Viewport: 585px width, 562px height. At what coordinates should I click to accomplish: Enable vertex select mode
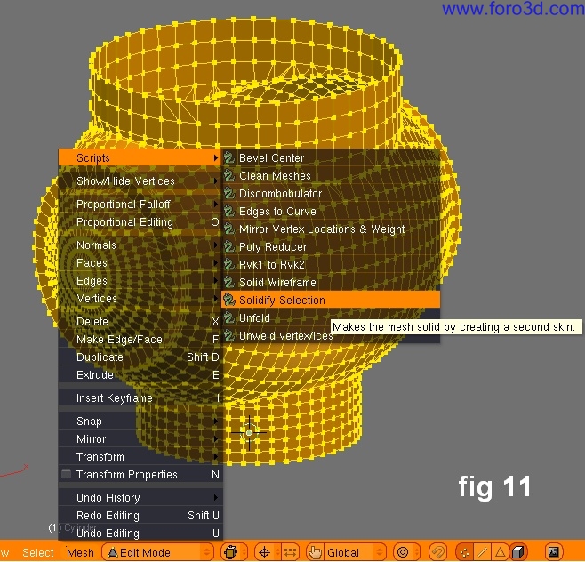point(464,552)
